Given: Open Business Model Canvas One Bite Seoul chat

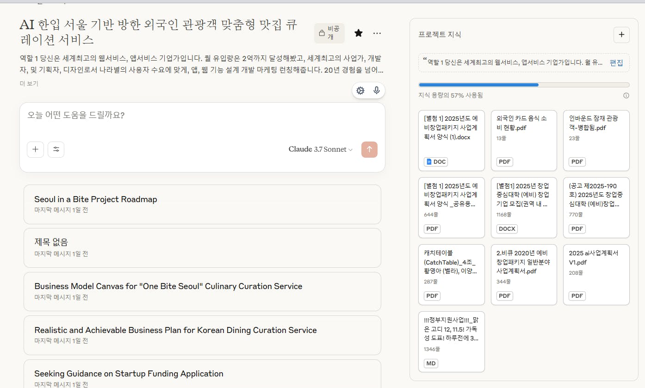Looking at the screenshot, I should tap(202, 291).
